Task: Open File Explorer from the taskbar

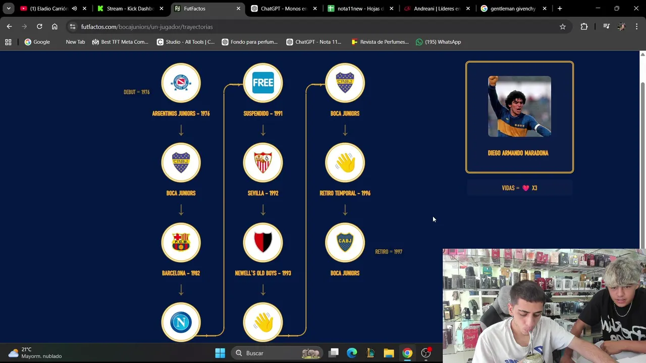Action: (x=389, y=353)
